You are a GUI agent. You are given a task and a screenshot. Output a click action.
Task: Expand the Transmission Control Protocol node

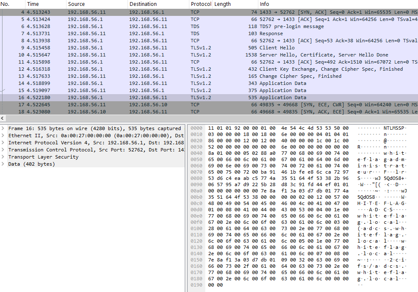[x=3, y=150]
